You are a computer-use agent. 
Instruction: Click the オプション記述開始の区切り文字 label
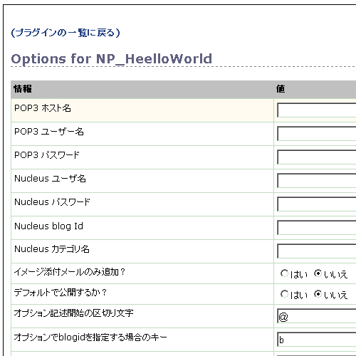(x=73, y=313)
